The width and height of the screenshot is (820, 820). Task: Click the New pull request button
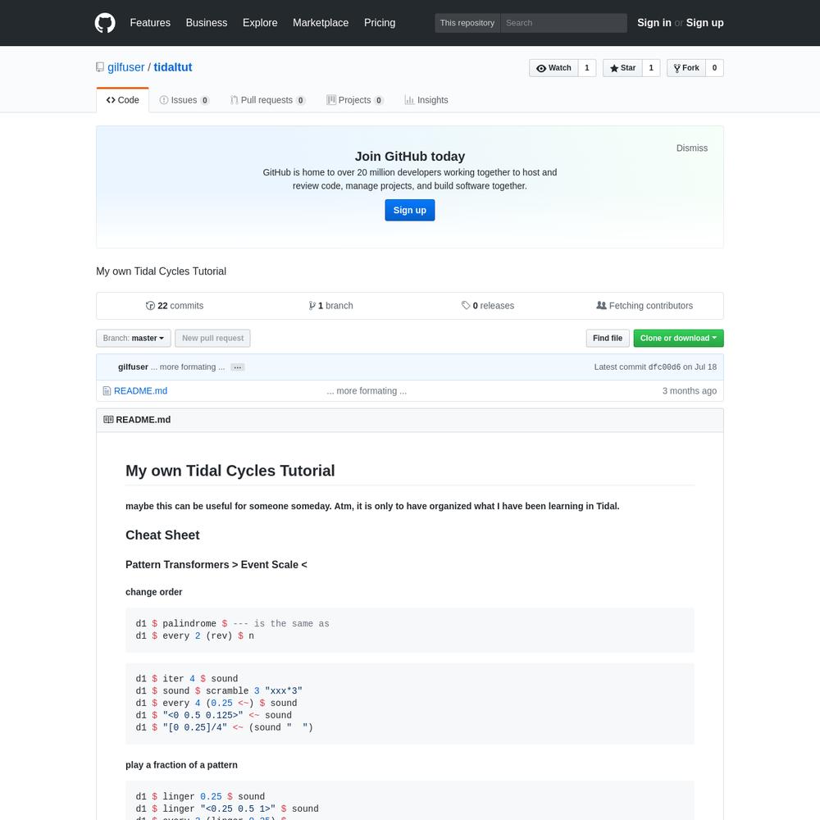[213, 339]
